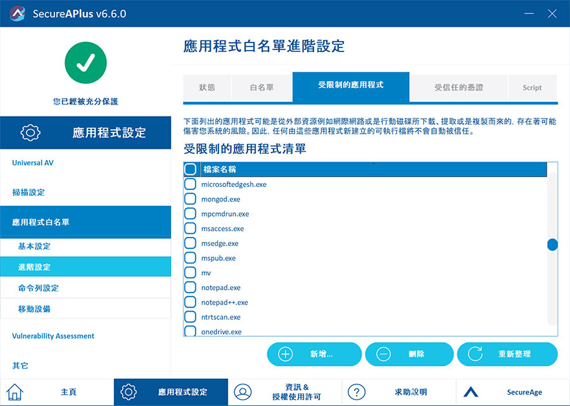
Task: Check the notepad++.exe checkbox
Action: [190, 301]
